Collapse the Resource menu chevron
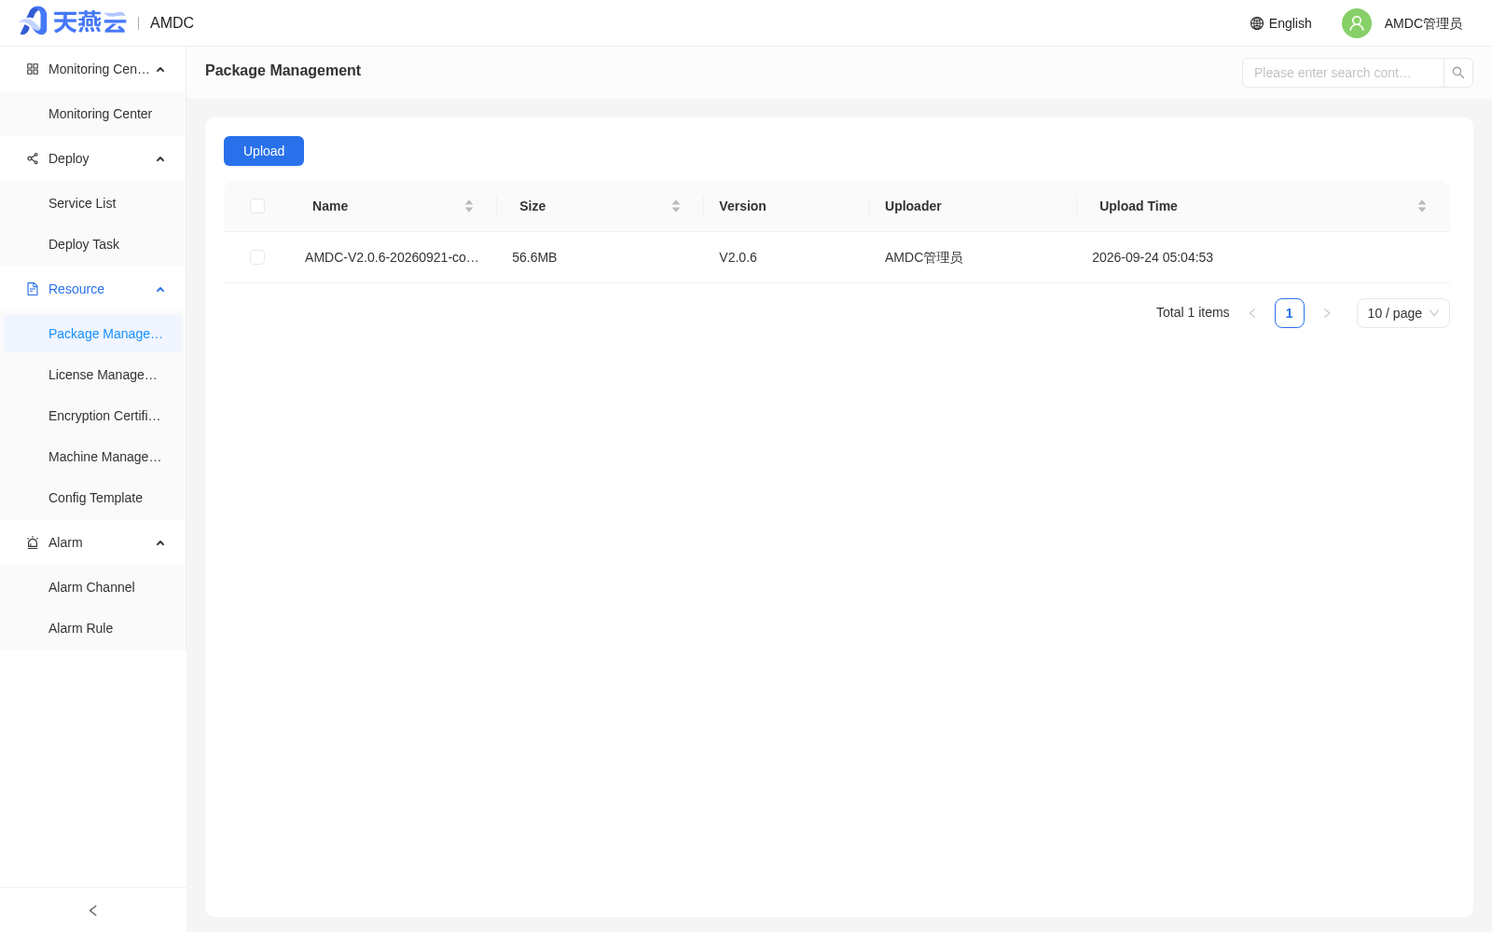 160,290
